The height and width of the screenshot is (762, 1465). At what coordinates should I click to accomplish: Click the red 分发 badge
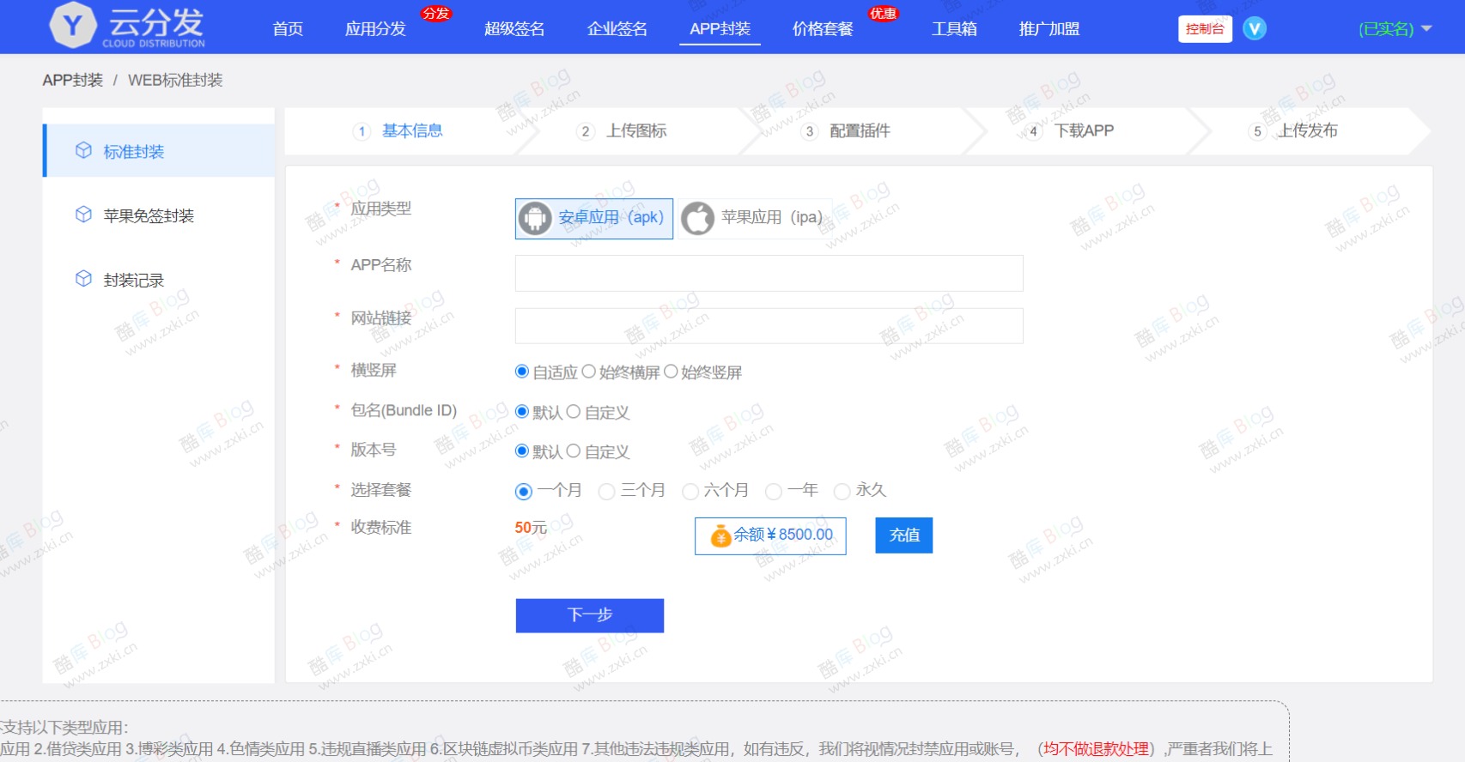tap(435, 14)
